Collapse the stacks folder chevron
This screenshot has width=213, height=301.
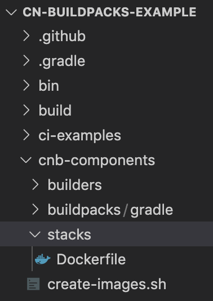tap(35, 234)
